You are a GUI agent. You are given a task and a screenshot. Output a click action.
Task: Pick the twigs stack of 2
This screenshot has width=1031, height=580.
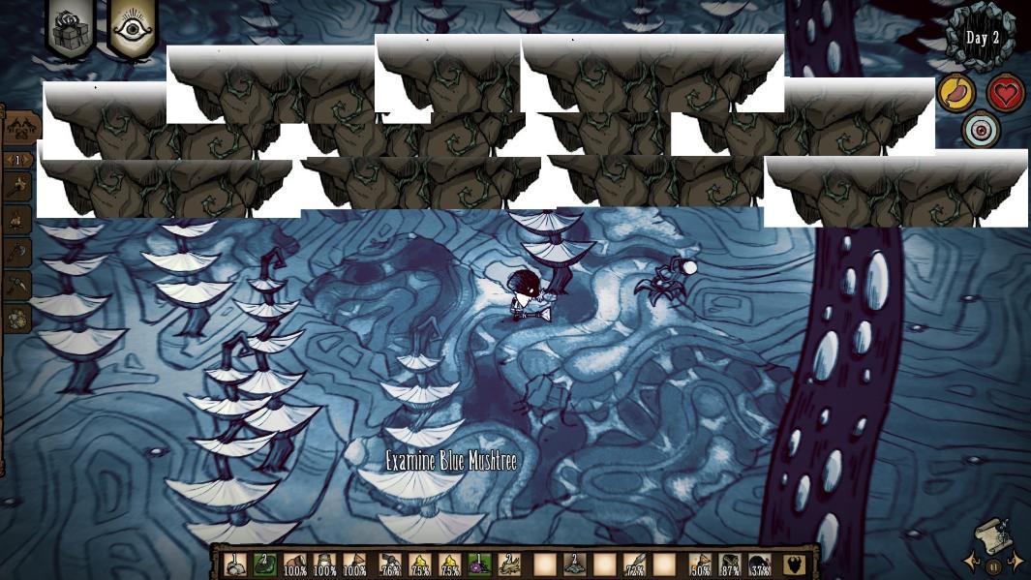[x=510, y=565]
